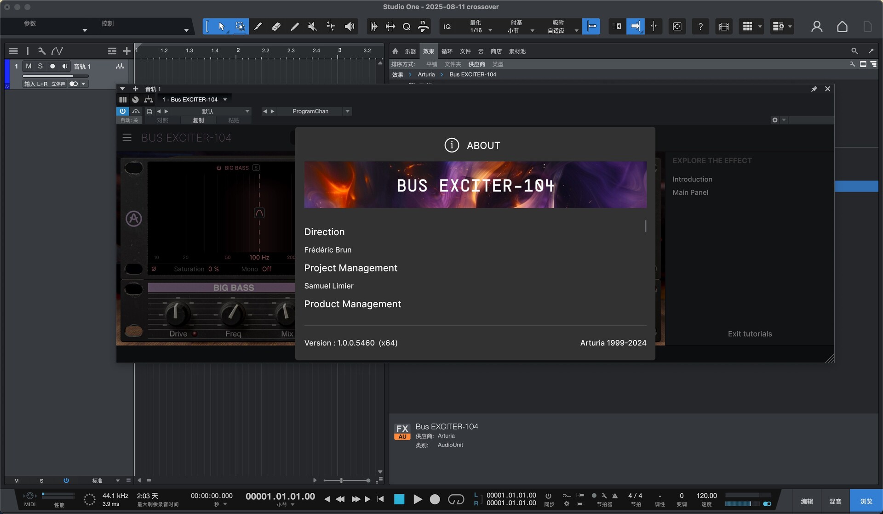The height and width of the screenshot is (514, 883).
Task: Open track list wrench options
Action: (x=42, y=51)
